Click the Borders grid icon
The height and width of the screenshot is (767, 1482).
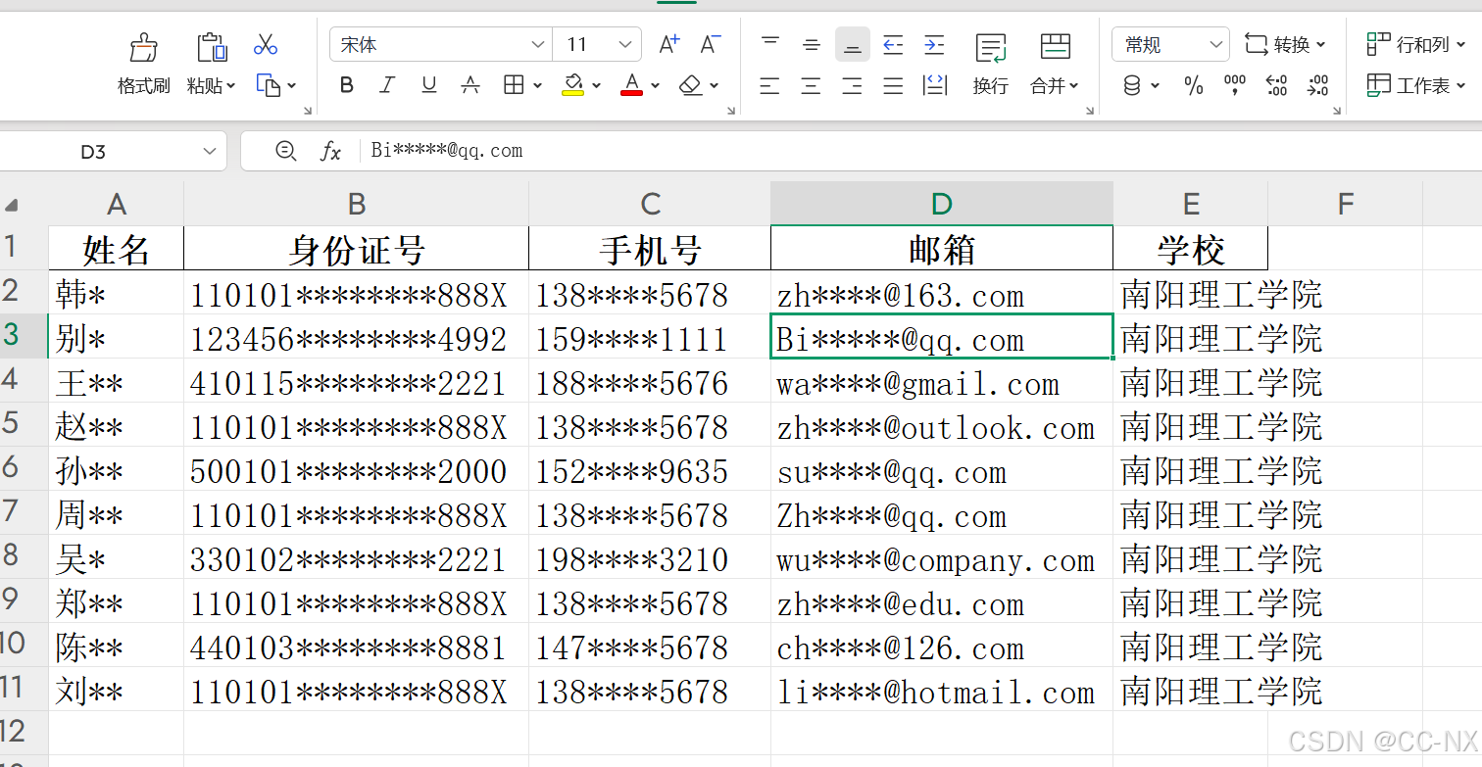pyautogui.click(x=514, y=85)
